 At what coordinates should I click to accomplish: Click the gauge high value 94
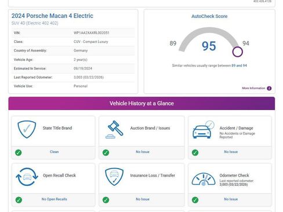pyautogui.click(x=246, y=43)
